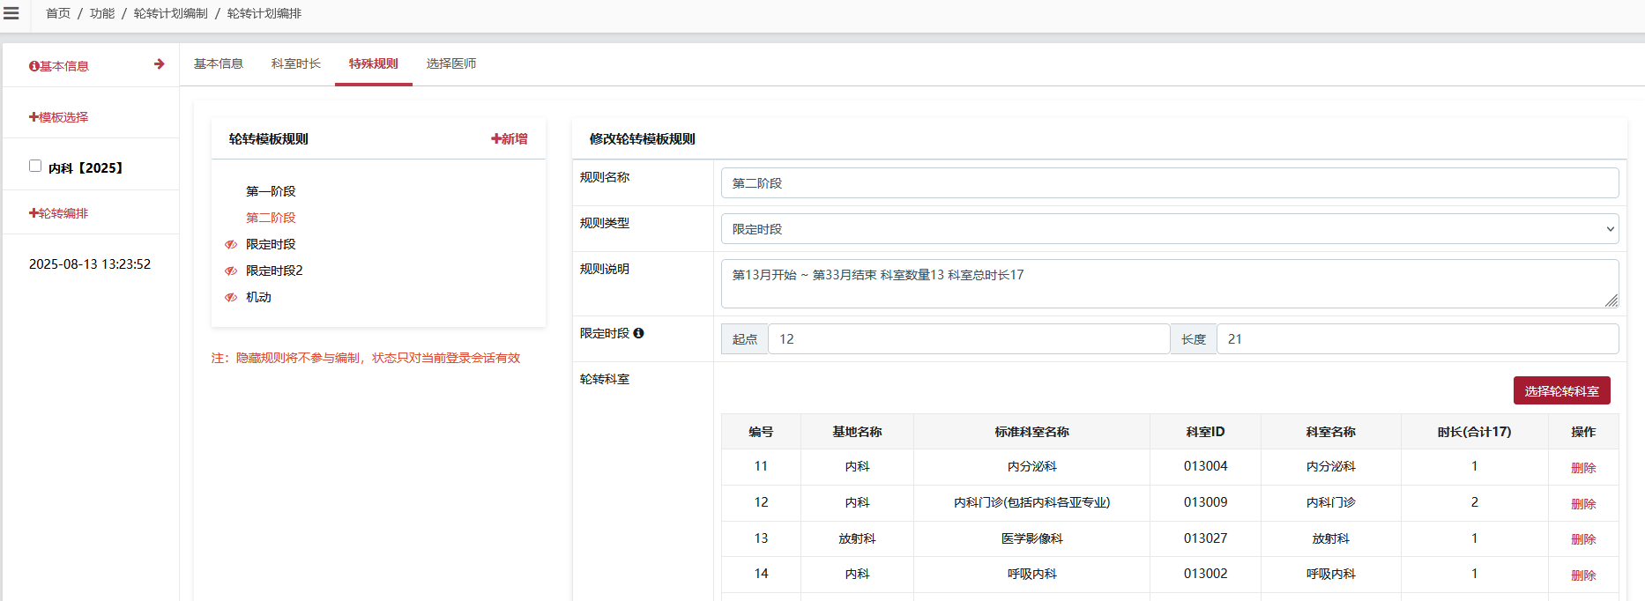The image size is (1645, 601).
Task: Click the 规则说明 text area
Action: (1170, 284)
